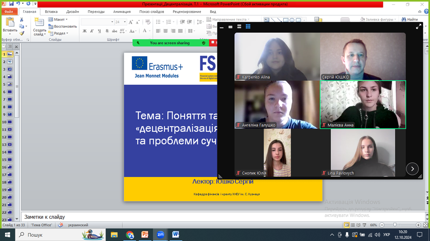Toggle italic (К) formatting
Screen dimensions: 430x241
92,31
